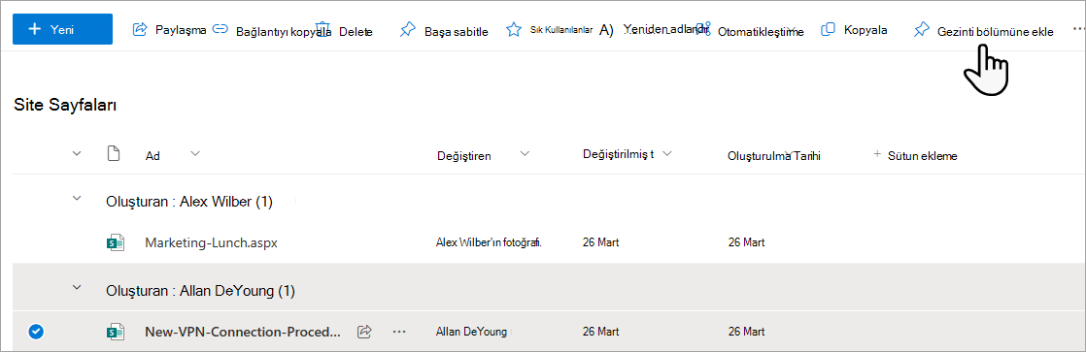Open the toolbar overflow ellipsis menu
The image size is (1086, 352).
click(x=1077, y=30)
